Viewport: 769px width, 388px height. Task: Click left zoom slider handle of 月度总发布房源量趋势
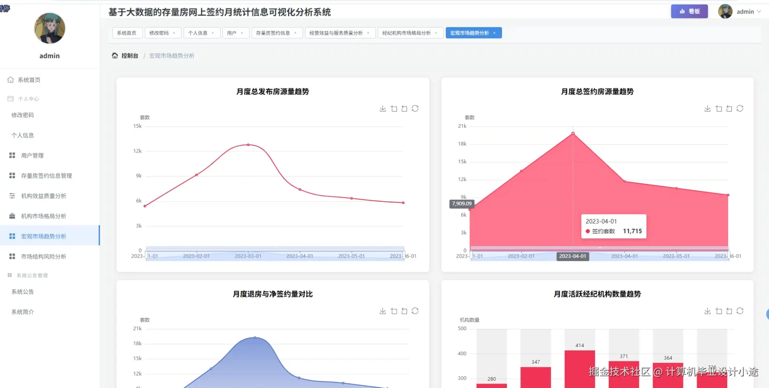point(147,256)
